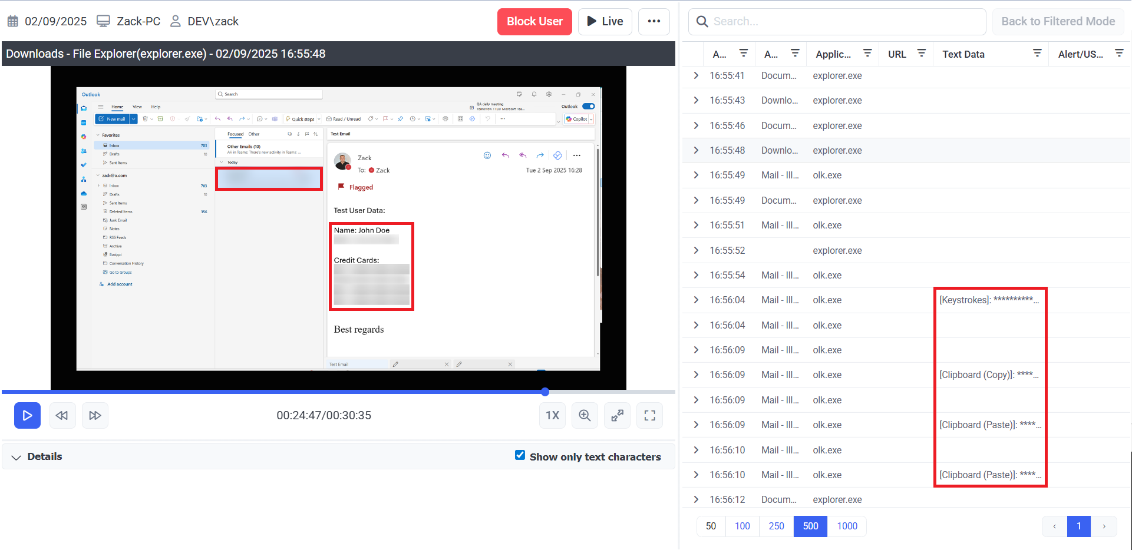Viewport: 1132px width, 550px height.
Task: Click the rewind icon
Action: click(x=62, y=416)
